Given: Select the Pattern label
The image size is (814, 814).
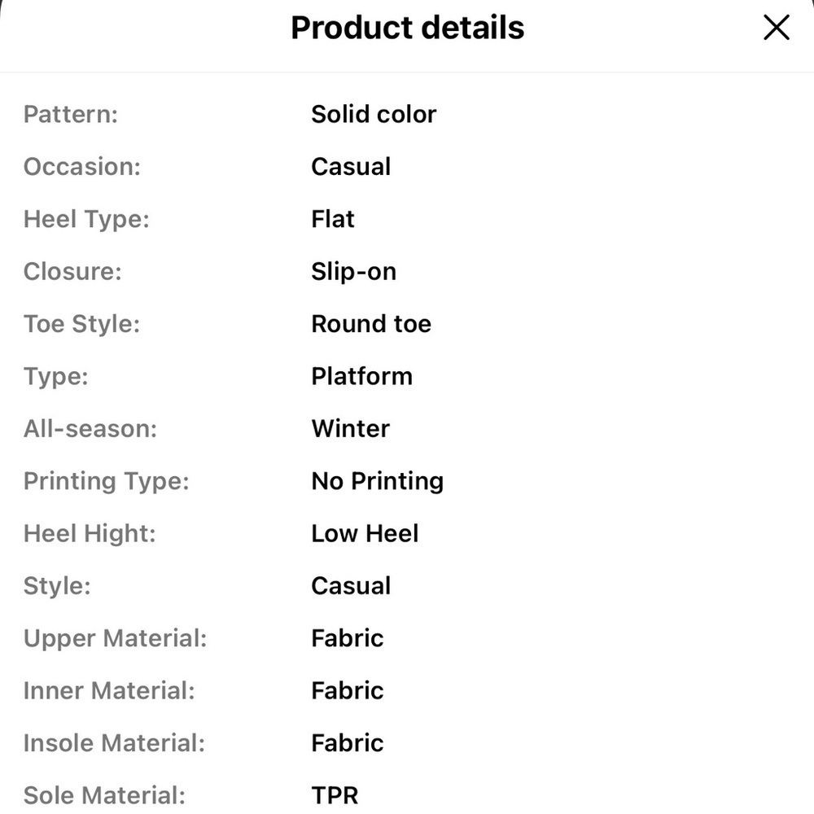Looking at the screenshot, I should [71, 114].
